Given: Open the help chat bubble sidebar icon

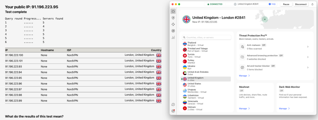Looking at the screenshot, I should click(173, 104).
